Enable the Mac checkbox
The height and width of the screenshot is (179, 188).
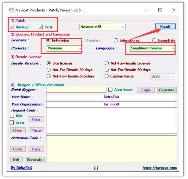pyautogui.click(x=12, y=116)
